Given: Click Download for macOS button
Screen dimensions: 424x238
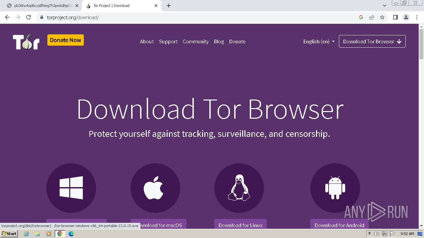Looking at the screenshot, I should tap(158, 224).
